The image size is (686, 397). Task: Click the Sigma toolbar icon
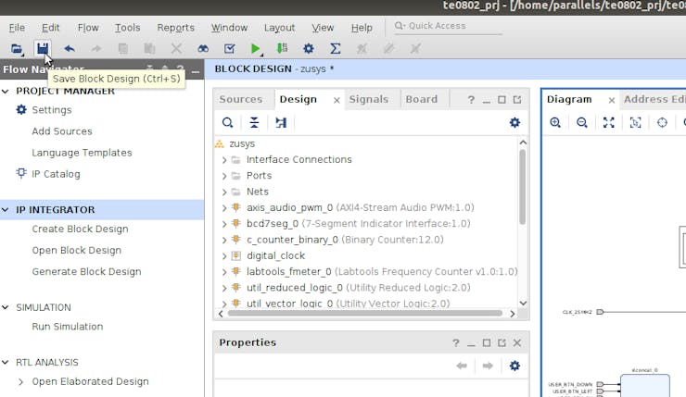tap(336, 48)
